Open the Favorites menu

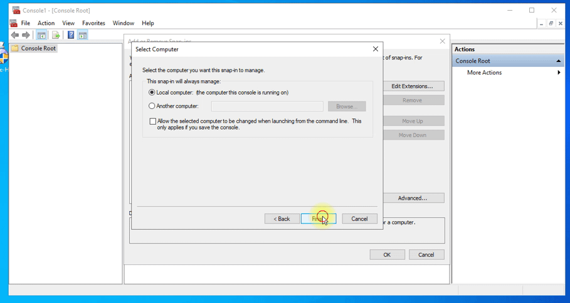pyautogui.click(x=93, y=23)
